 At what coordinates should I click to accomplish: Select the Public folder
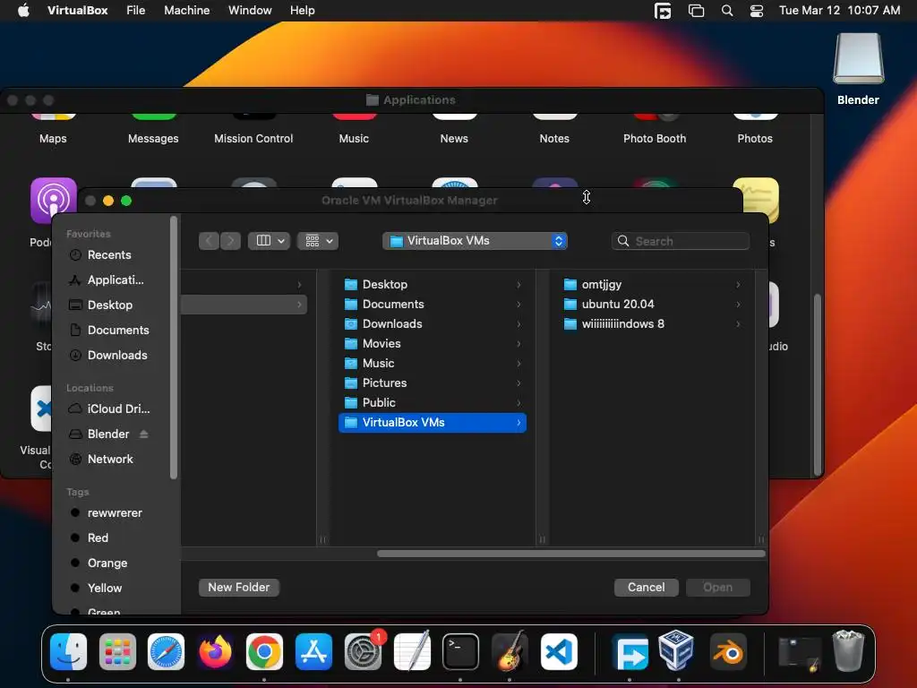click(x=433, y=403)
